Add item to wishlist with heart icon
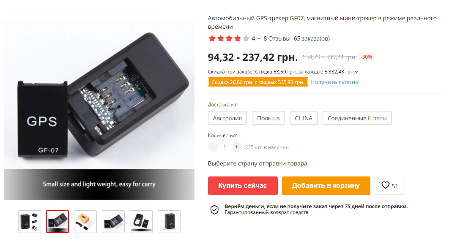Screen dimensions: 449x244 [389, 186]
